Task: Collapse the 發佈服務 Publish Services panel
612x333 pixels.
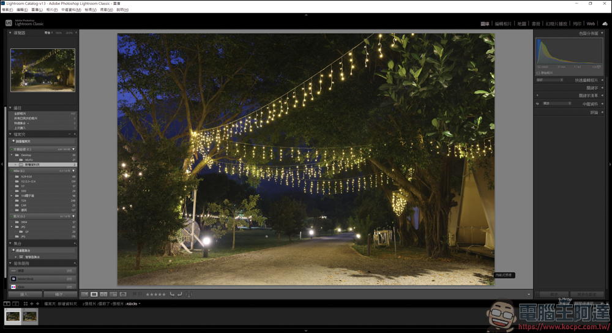Action: coord(10,263)
